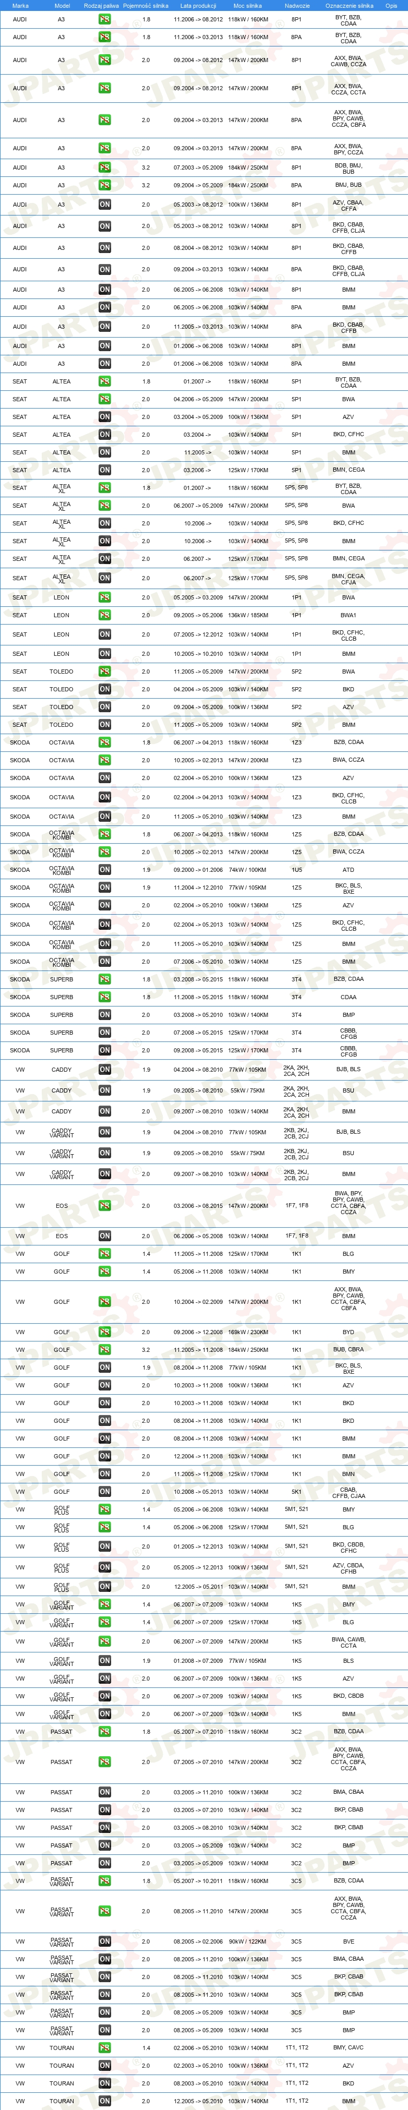The image size is (408, 2110).
Task: Select ON diesel icon in Skoda Superb BMP row
Action: 105,1015
